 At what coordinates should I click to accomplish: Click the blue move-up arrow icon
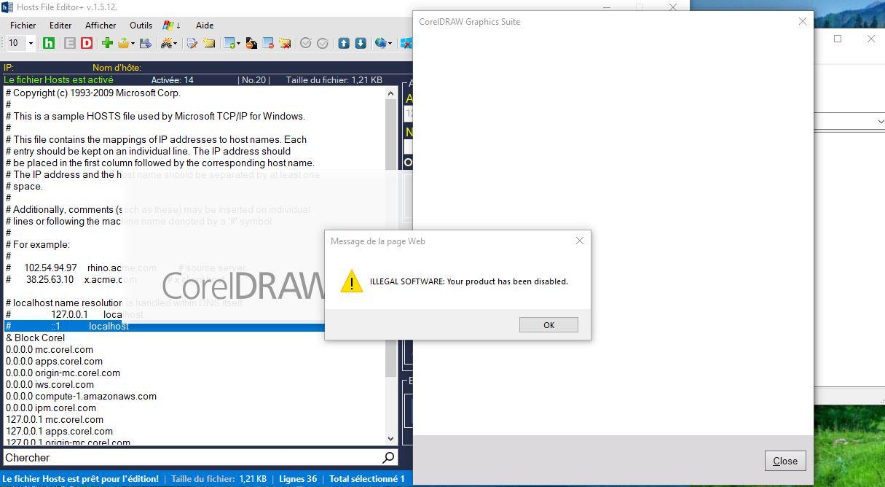coord(344,43)
